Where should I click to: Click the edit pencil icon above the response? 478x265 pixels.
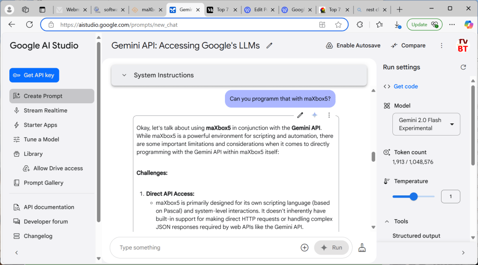tap(300, 115)
